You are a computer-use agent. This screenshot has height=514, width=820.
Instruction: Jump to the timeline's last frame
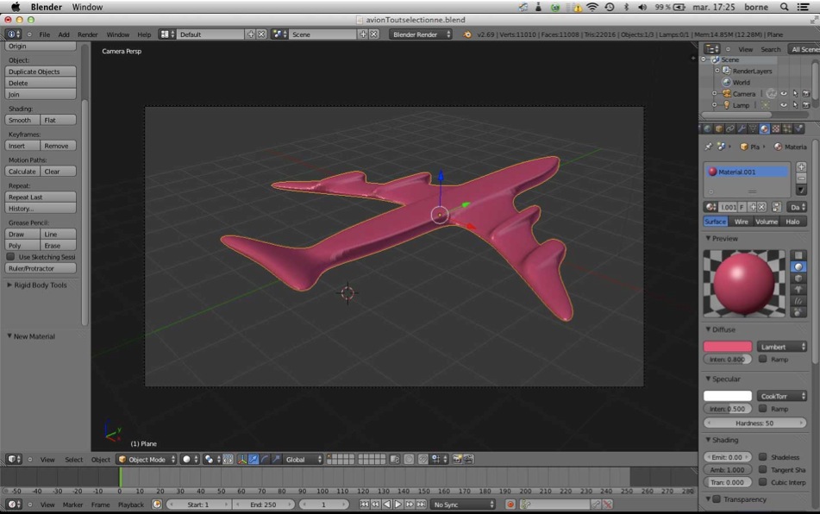point(422,505)
